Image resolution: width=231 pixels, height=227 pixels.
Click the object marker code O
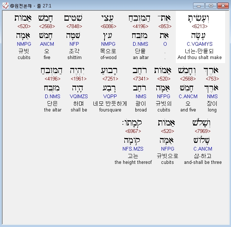pyautogui.click(x=165, y=44)
